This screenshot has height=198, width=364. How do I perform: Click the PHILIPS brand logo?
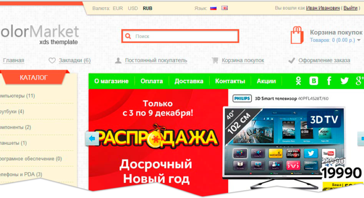coord(242,98)
